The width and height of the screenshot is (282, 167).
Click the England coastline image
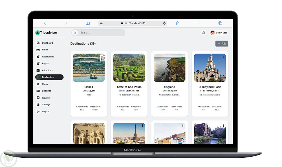click(169, 68)
